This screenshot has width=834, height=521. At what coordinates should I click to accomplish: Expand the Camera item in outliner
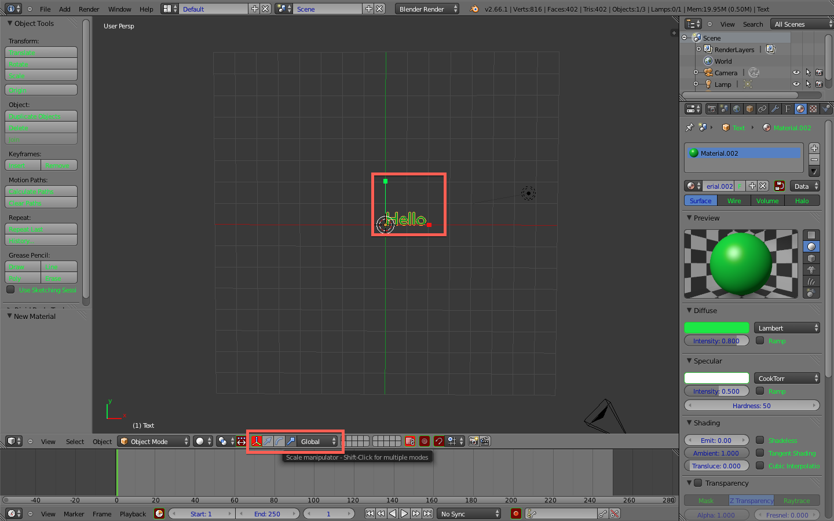(696, 72)
